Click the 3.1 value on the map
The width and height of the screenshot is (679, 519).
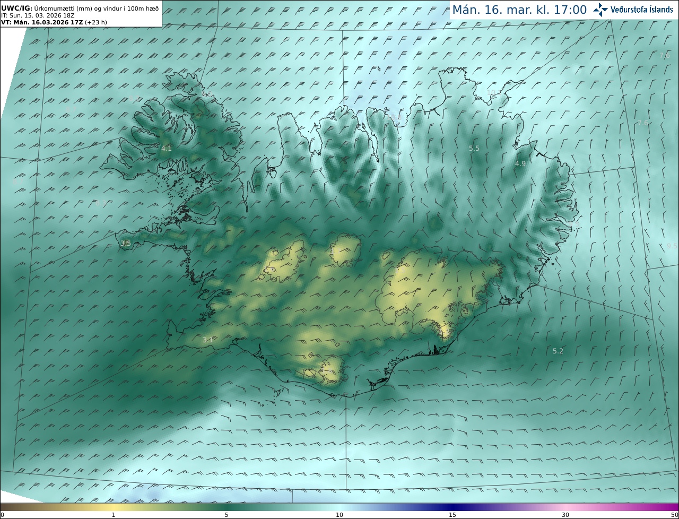pyautogui.click(x=208, y=340)
